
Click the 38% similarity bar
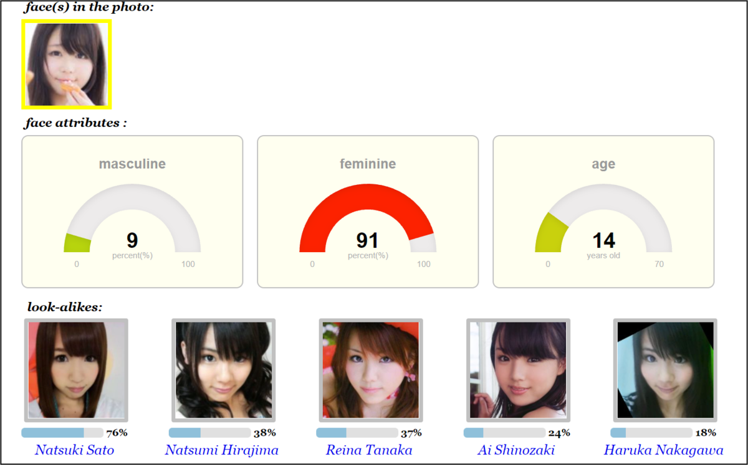[209, 433]
